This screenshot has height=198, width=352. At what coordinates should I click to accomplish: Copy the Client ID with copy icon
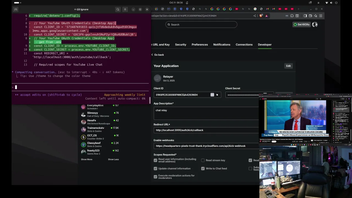pyautogui.click(x=217, y=95)
